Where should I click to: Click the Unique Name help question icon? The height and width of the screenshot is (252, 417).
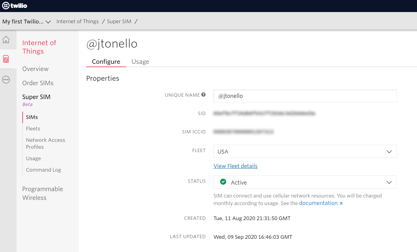point(203,95)
